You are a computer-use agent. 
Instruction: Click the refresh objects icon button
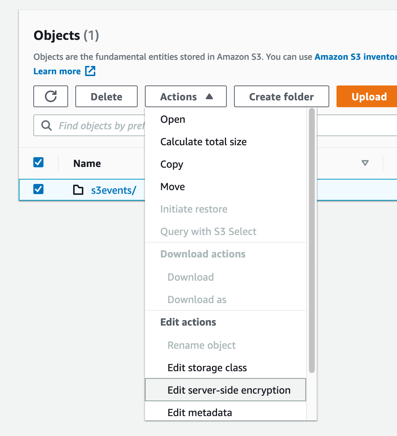click(x=51, y=96)
